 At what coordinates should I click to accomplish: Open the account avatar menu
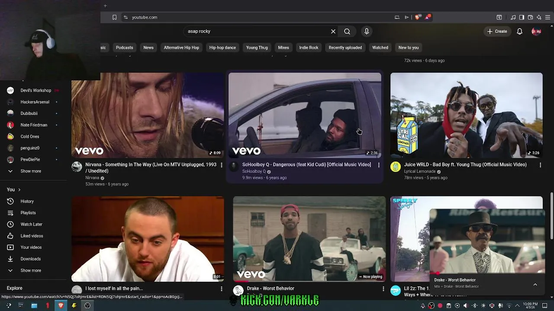click(536, 31)
